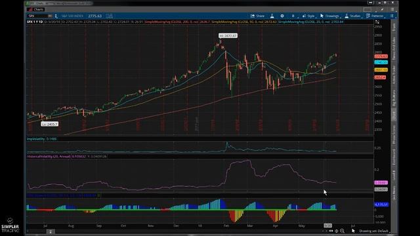Image resolution: width=420 pixels, height=236 pixels.
Task: Click the window link button in title bar
Action: pyautogui.click(x=371, y=3)
